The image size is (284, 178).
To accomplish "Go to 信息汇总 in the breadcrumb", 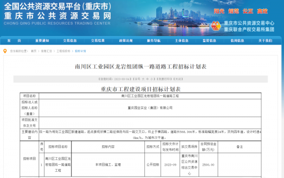I will [x=46, y=51].
